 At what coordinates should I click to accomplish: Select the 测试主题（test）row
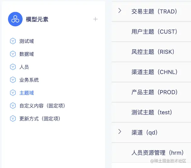click(151, 112)
